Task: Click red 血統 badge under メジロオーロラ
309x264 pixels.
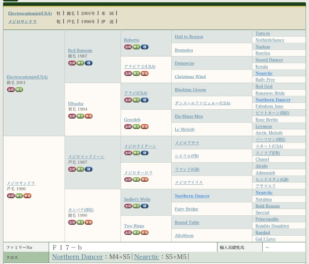Action: (128, 179)
